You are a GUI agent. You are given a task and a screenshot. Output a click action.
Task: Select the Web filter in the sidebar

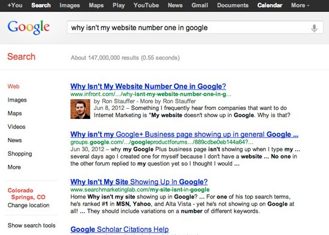click(13, 87)
